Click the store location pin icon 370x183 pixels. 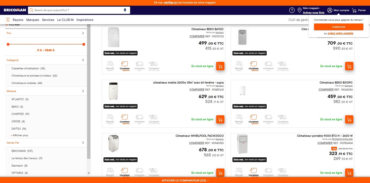(299, 10)
